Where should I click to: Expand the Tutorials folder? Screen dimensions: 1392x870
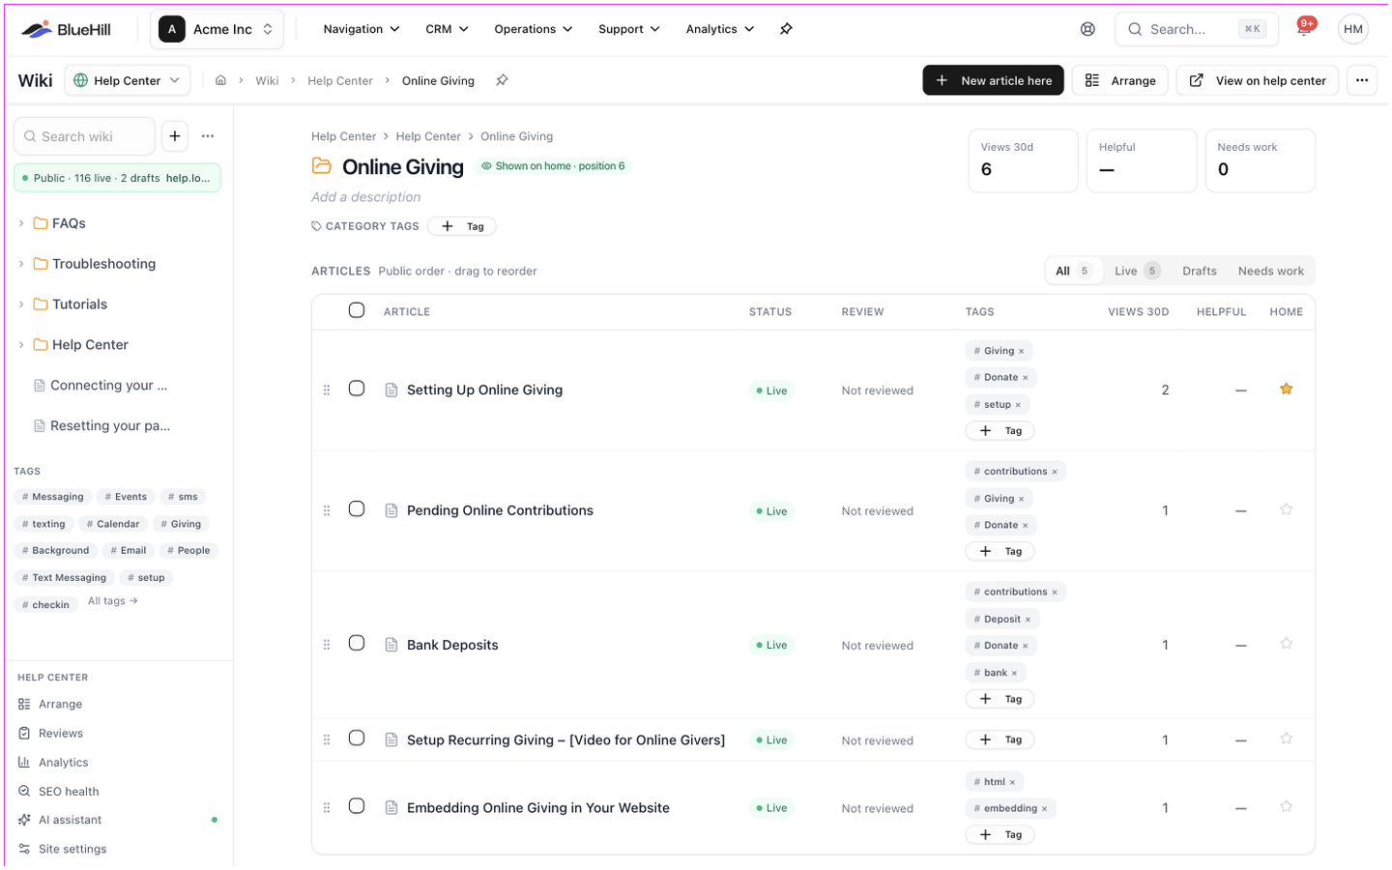[x=21, y=304]
